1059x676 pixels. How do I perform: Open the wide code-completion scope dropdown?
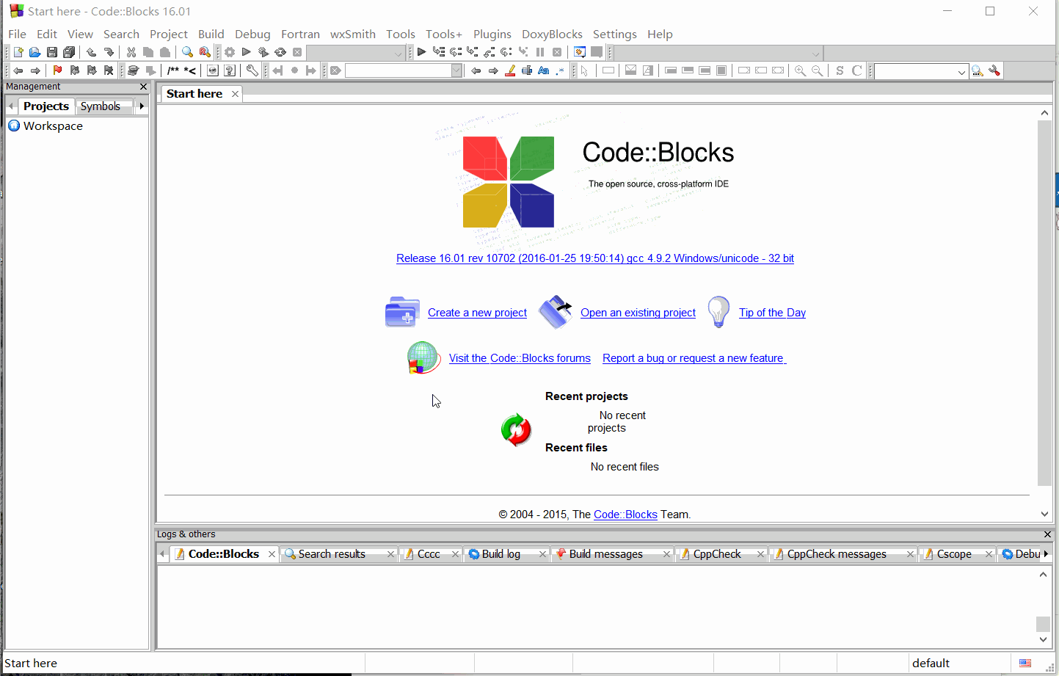point(815,53)
